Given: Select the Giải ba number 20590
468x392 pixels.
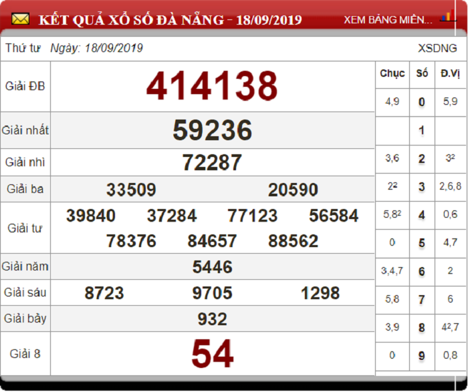Looking at the screenshot, I should (x=293, y=190).
